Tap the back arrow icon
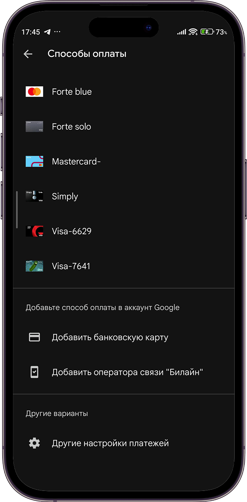The image size is (247, 502). click(28, 54)
